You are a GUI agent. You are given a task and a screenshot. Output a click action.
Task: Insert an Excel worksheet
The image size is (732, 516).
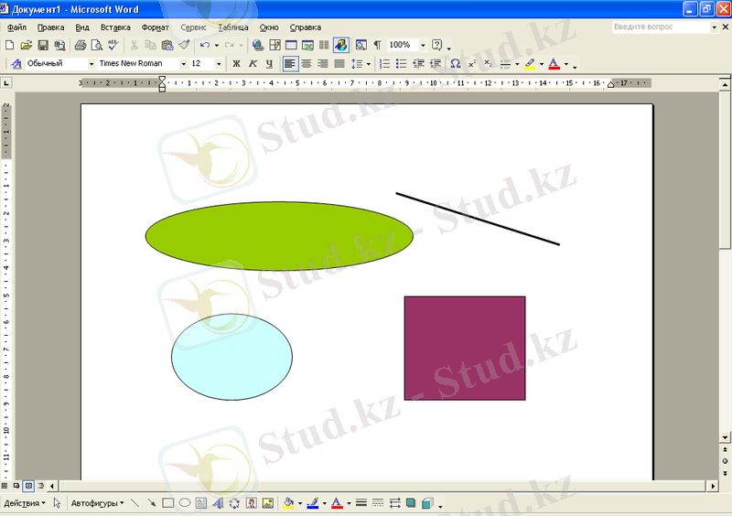[307, 46]
